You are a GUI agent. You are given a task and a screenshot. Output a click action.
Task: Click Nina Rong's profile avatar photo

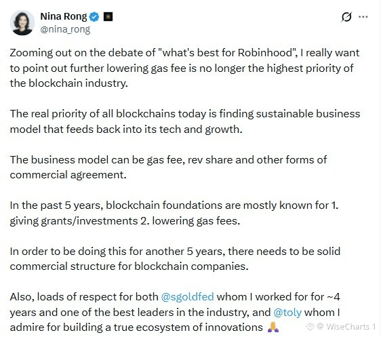(22, 23)
